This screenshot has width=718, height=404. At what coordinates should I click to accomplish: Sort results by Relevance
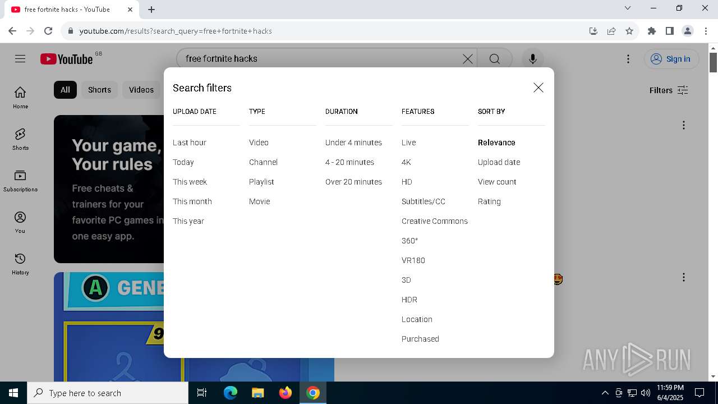[x=496, y=143]
